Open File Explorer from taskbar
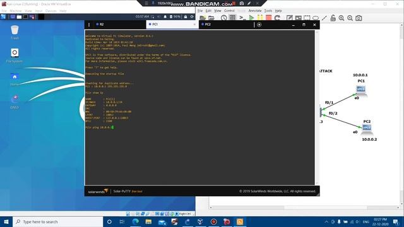Viewport: 404px width, 227px height. coord(148,221)
